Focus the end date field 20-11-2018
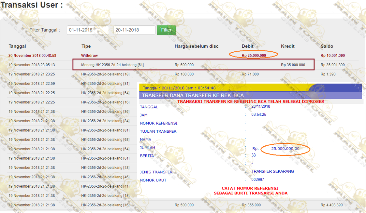366x213 pixels. click(134, 30)
